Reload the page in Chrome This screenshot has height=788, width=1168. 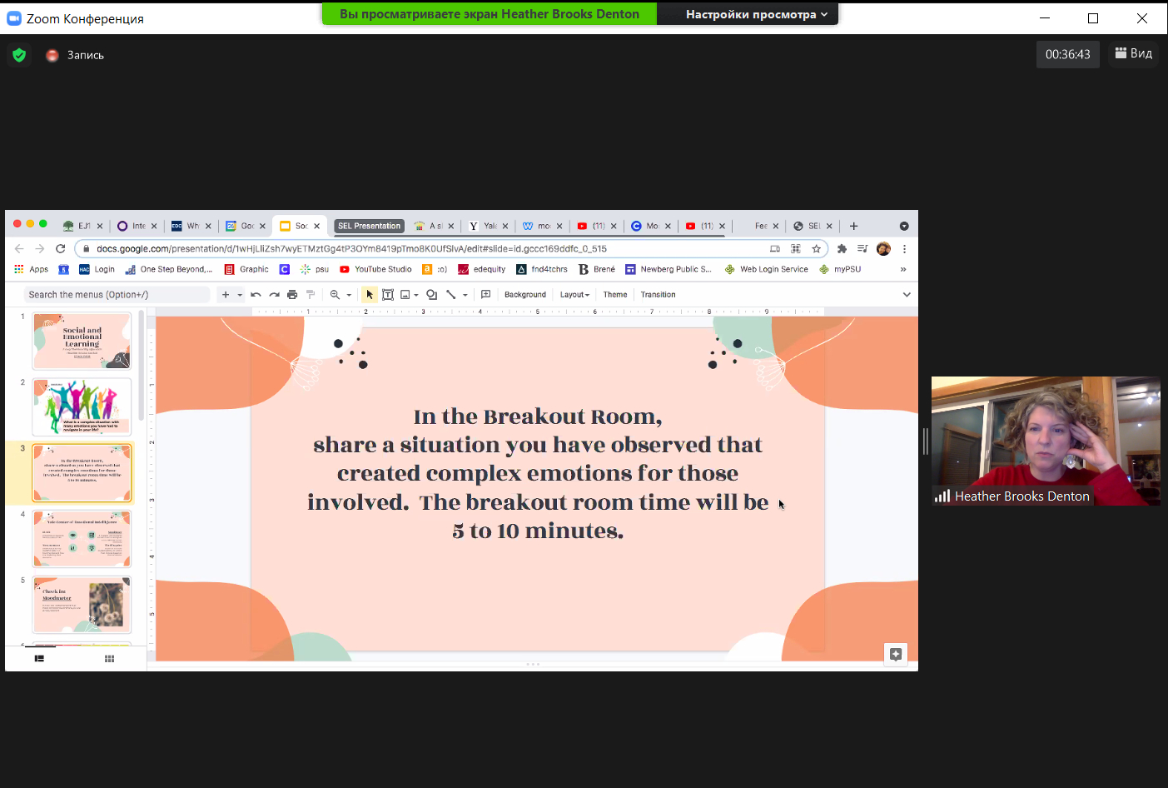tap(60, 249)
